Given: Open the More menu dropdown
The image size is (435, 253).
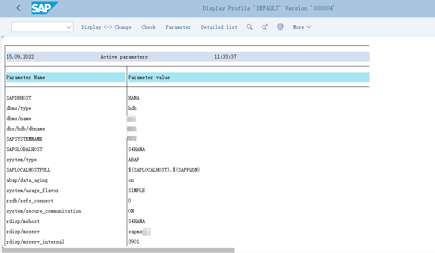Looking at the screenshot, I should tap(302, 27).
